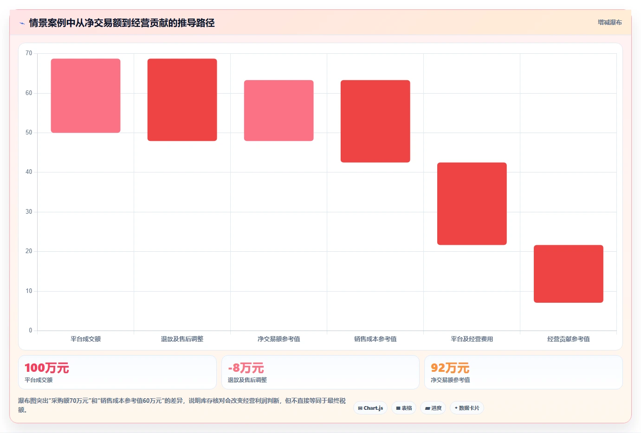Click the 退款及售后调整 caption under -8万元
Viewport: 641px width, 433px height.
click(247, 380)
